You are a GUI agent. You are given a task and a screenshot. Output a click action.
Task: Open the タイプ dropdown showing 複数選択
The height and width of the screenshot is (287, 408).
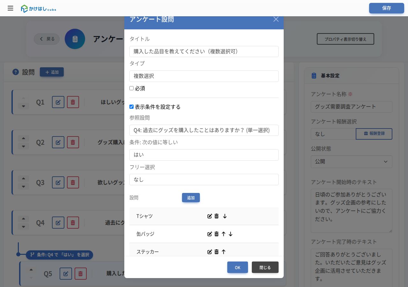click(204, 76)
